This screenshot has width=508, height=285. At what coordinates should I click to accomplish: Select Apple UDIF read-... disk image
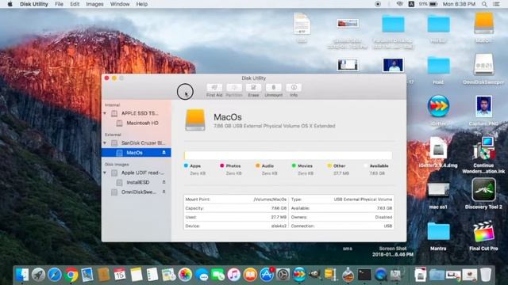point(137,173)
